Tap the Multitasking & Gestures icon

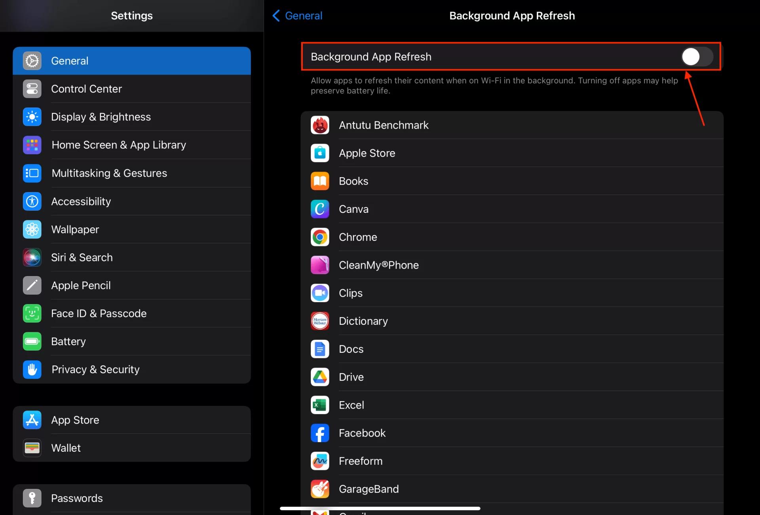(32, 173)
